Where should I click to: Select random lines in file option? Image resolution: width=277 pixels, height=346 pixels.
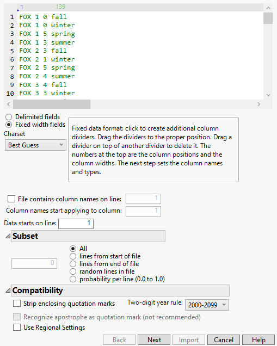point(73,271)
